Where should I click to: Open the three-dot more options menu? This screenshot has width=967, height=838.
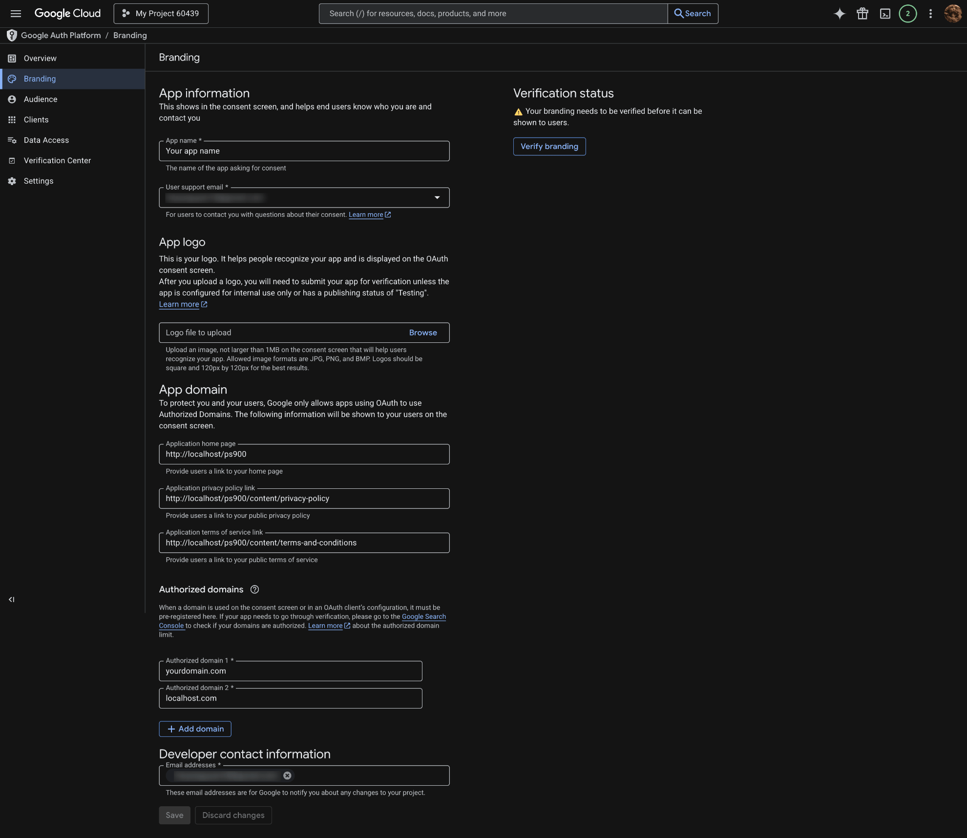[x=930, y=14]
